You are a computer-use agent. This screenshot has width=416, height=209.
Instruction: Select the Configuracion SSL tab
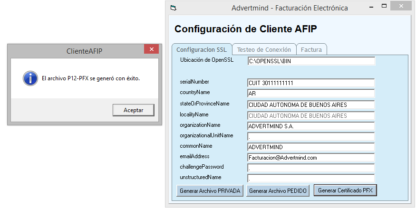pos(202,49)
